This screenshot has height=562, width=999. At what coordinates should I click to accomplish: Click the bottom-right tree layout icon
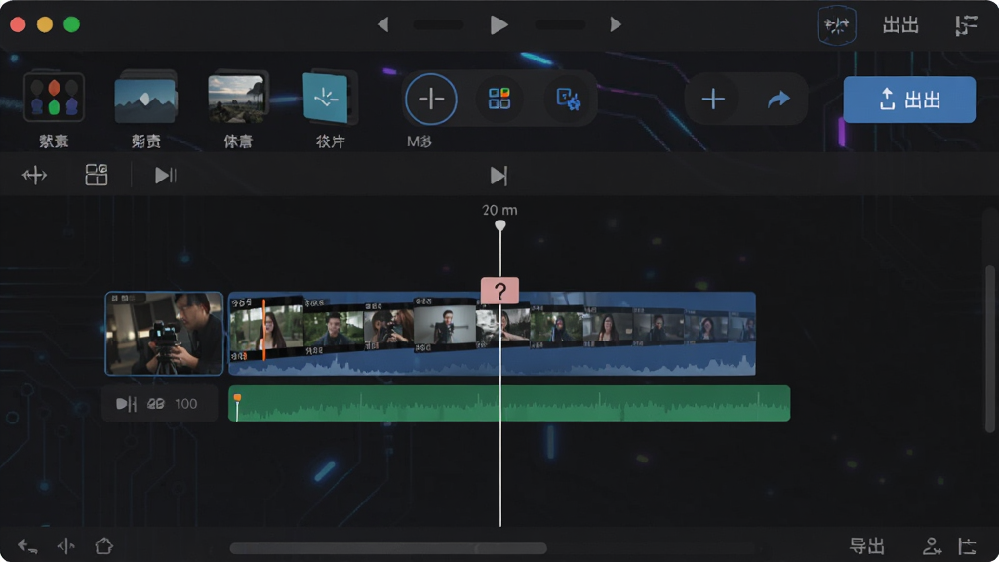point(967,546)
